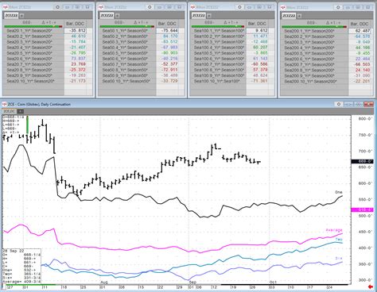Select ZCEZ22 tab in Sea200 monitor window
Screen dimensions: 377x292
(x=289, y=16)
